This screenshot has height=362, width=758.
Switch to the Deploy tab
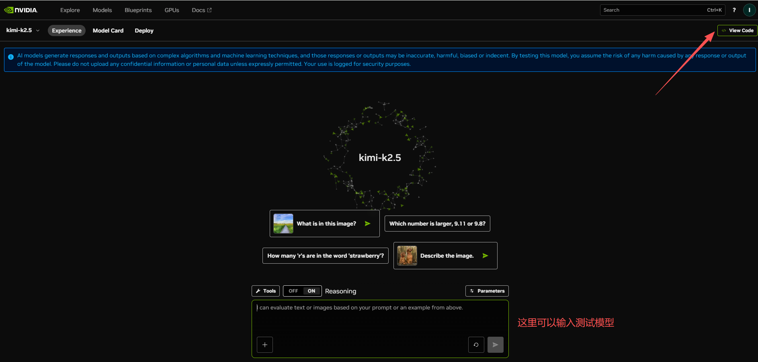coord(144,31)
